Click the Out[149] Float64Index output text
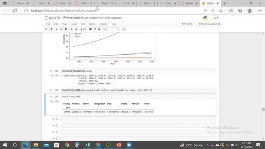Screen dimensions: 265x149 coord(108,79)
